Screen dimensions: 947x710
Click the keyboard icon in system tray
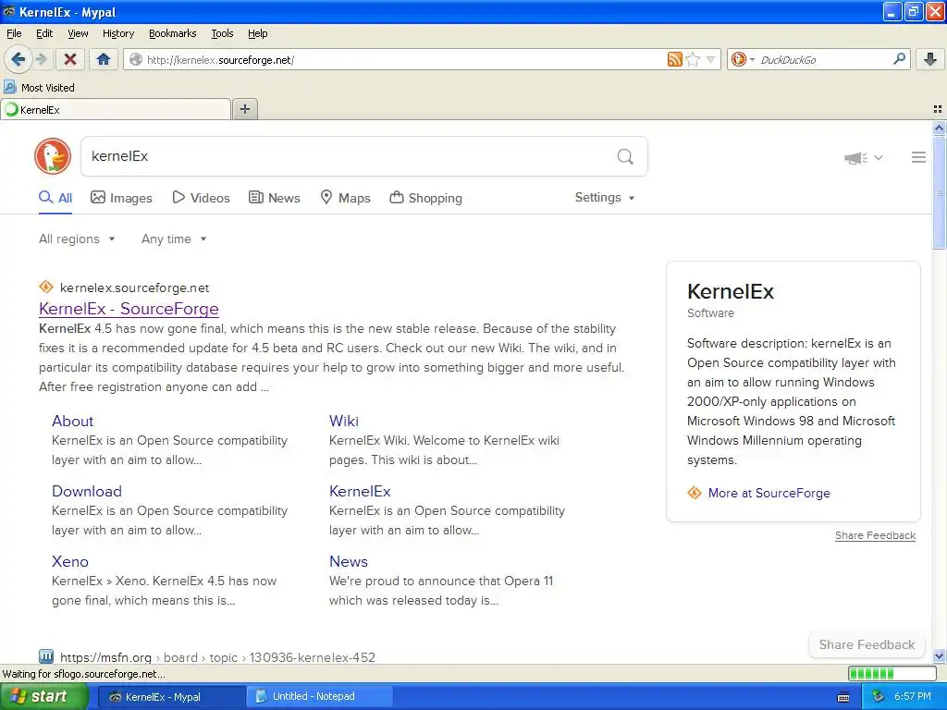pos(843,697)
